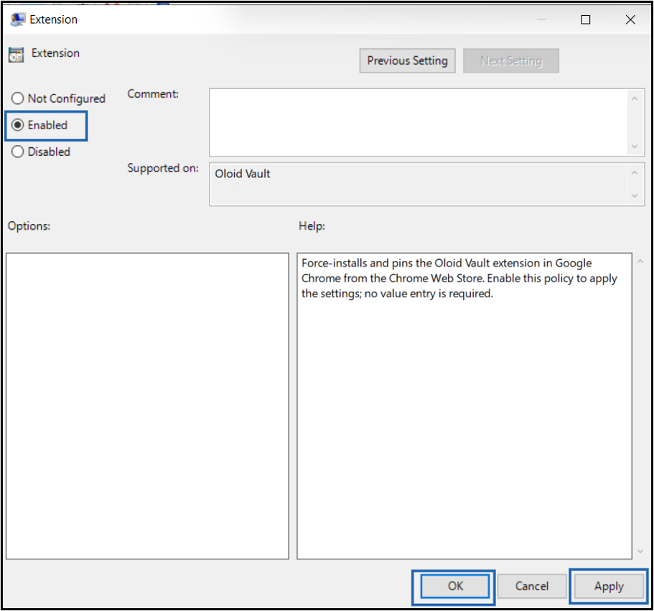The image size is (654, 611).
Task: Click inside the Comment text box
Action: coord(418,122)
